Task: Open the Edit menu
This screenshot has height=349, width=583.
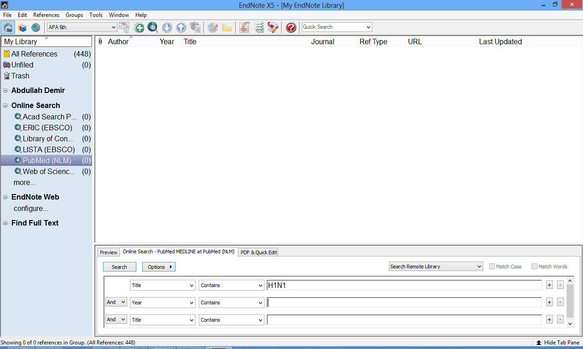Action: click(x=22, y=15)
